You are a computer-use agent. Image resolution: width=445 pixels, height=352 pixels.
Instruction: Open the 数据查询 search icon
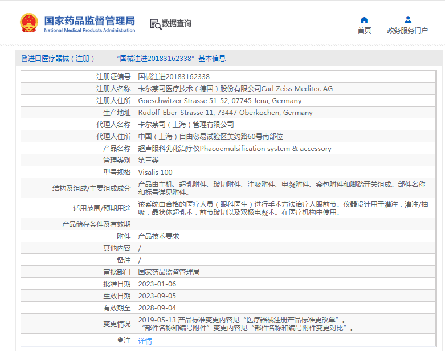(x=156, y=24)
